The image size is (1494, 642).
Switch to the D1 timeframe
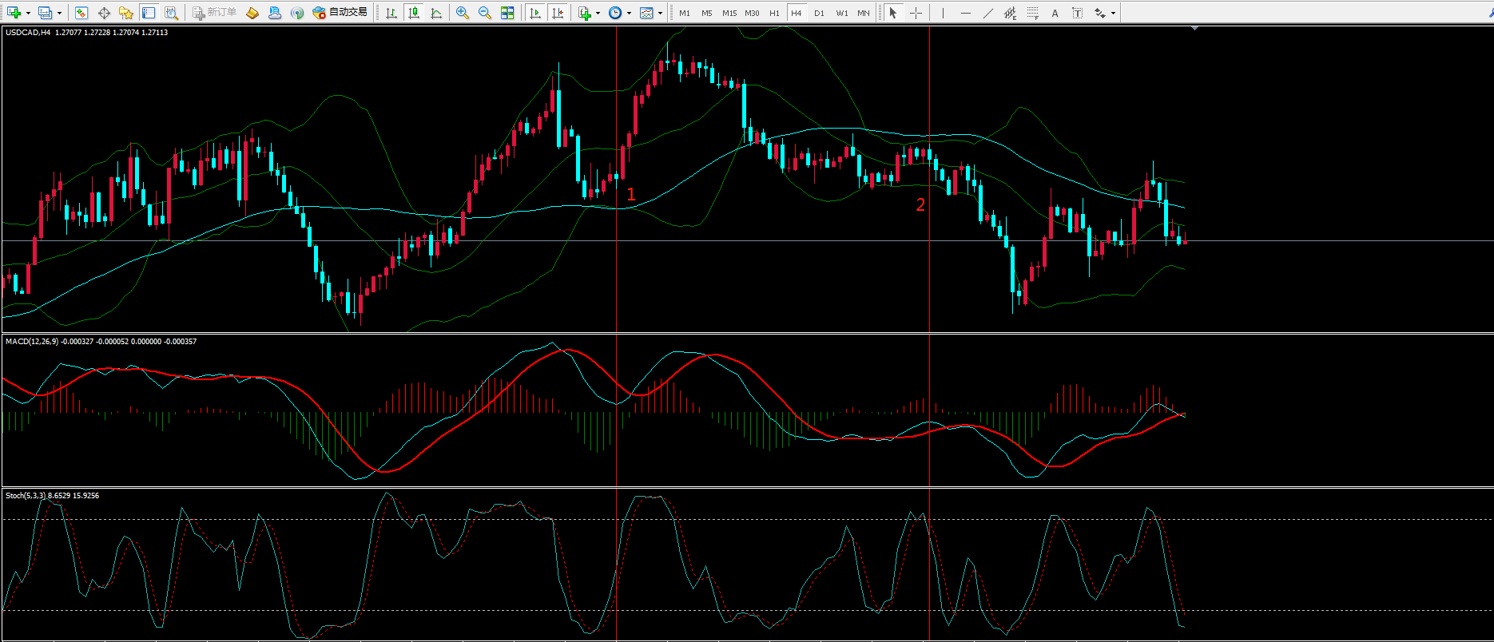click(x=819, y=13)
